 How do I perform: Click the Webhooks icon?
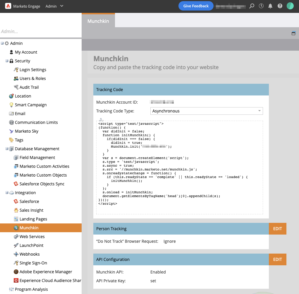click(x=16, y=254)
